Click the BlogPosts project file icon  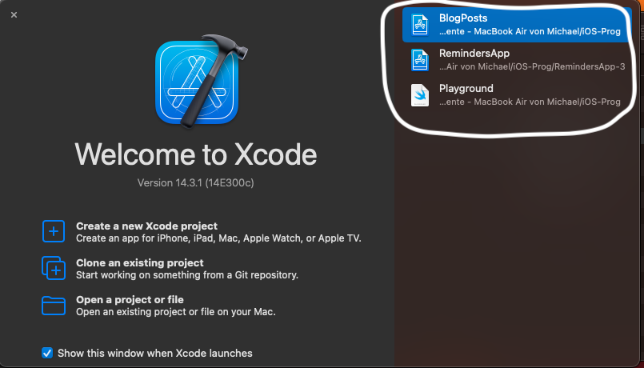coord(420,25)
